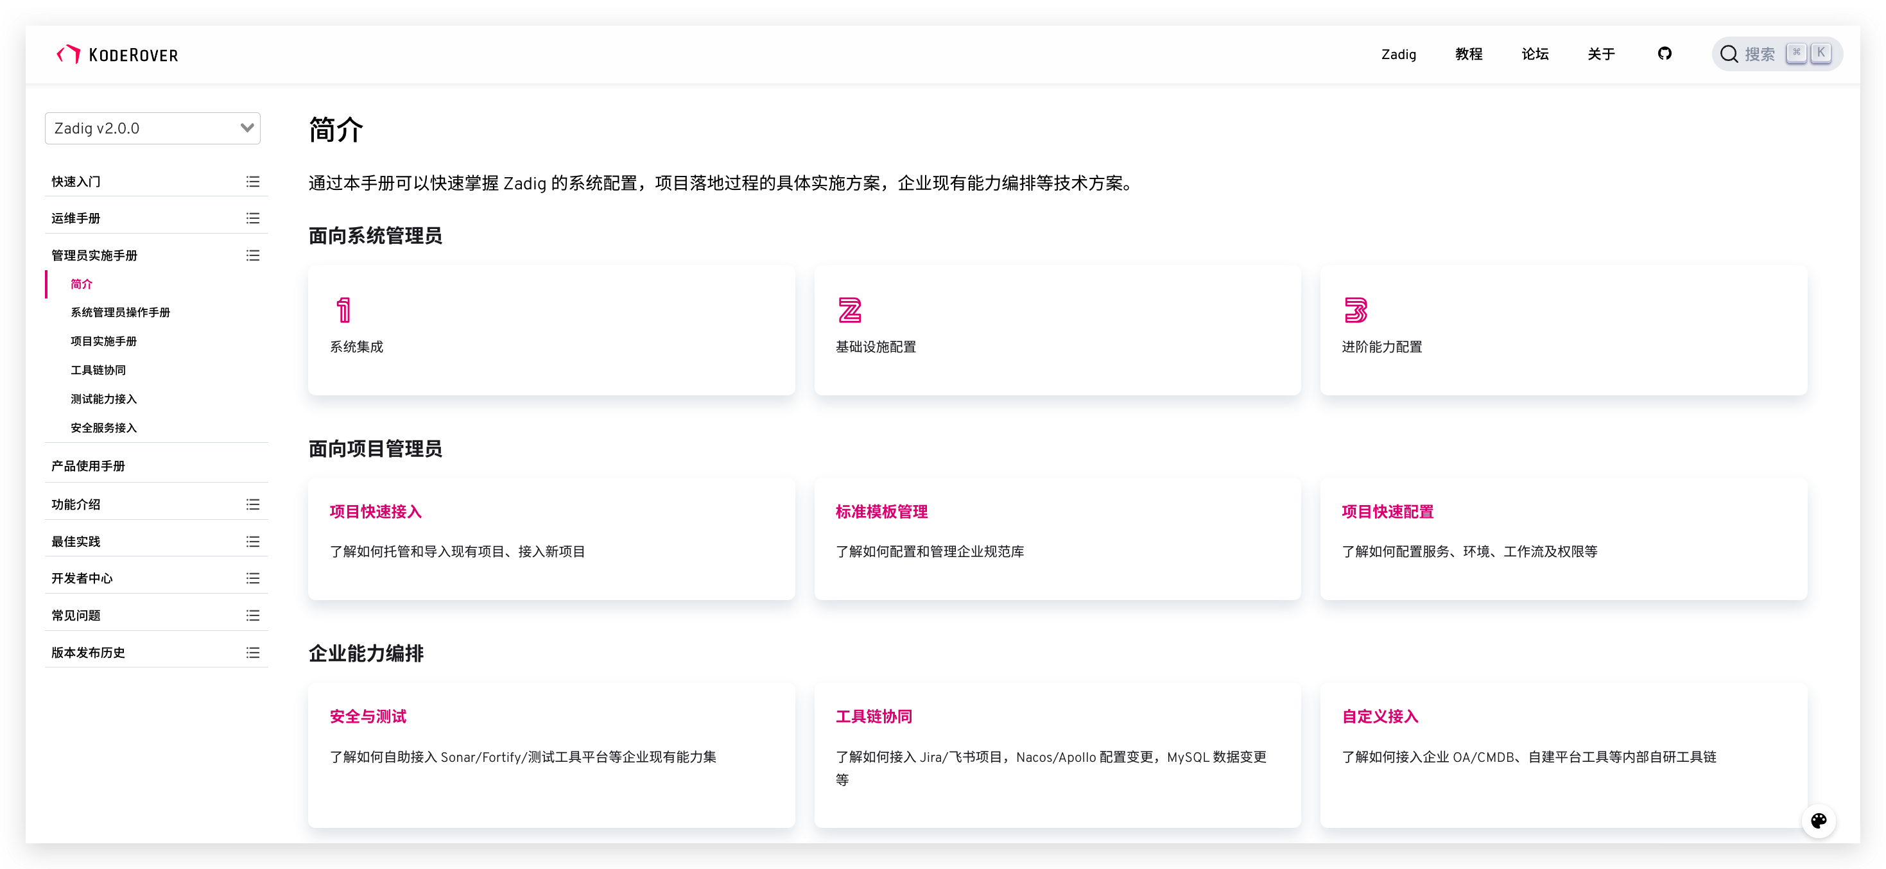This screenshot has height=869, width=1886.
Task: Click the search magnifier icon
Action: pyautogui.click(x=1729, y=54)
